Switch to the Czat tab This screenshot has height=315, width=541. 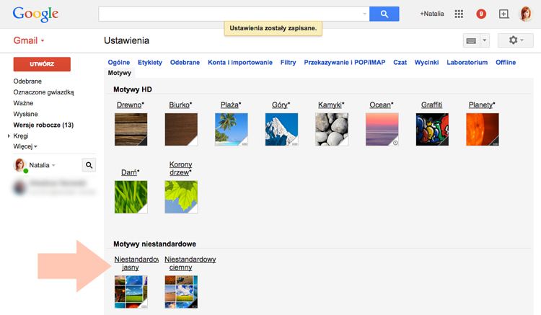pyautogui.click(x=400, y=63)
